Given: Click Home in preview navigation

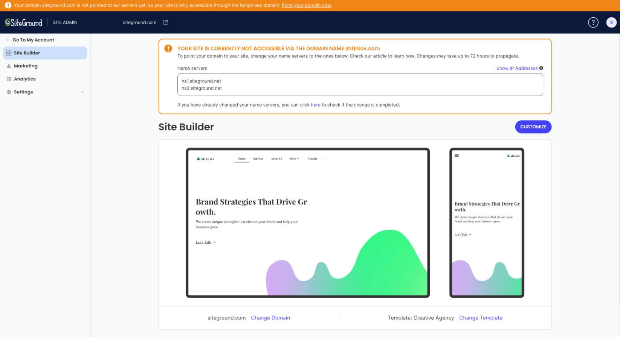Looking at the screenshot, I should [242, 159].
